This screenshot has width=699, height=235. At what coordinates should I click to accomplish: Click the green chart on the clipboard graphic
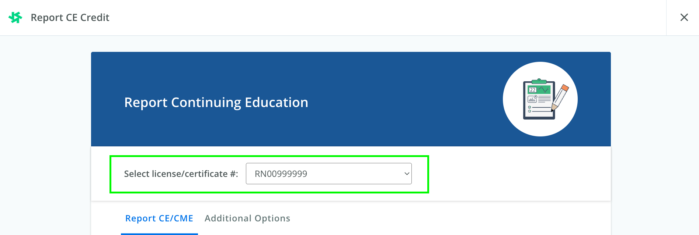pyautogui.click(x=539, y=90)
